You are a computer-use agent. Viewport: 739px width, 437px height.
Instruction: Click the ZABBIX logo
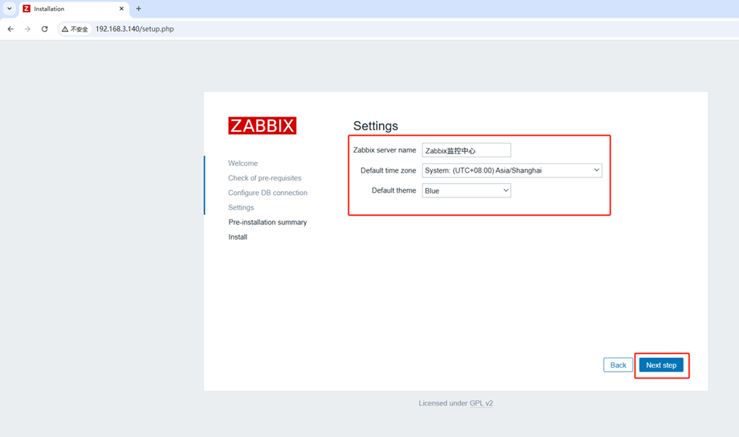pyautogui.click(x=262, y=126)
